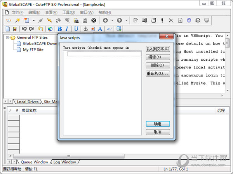Click the Properties checkmark page icon
Screen dimensions: 233x174
180,20
